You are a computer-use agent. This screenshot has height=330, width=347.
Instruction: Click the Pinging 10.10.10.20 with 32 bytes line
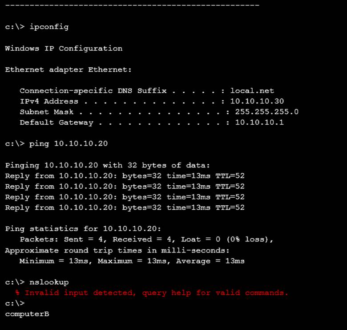click(108, 165)
